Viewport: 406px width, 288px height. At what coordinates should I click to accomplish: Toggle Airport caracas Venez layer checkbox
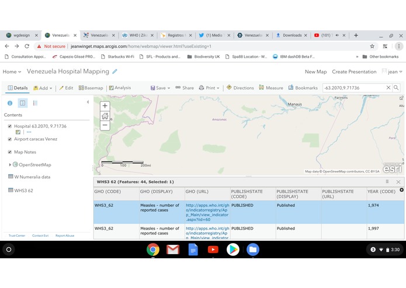point(10,139)
